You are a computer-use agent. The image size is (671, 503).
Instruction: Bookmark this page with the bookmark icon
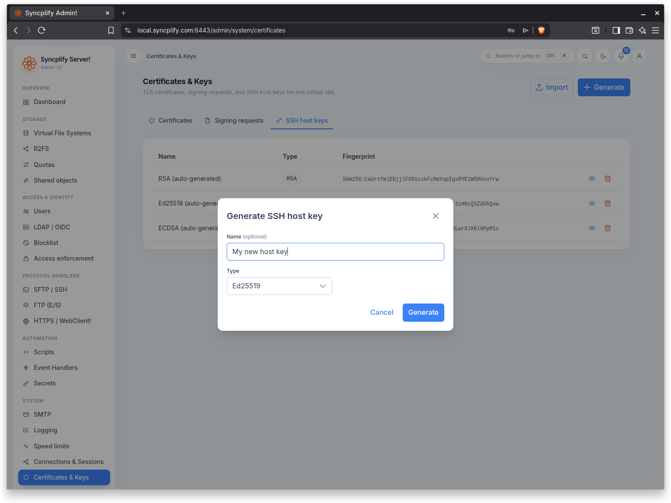(111, 30)
